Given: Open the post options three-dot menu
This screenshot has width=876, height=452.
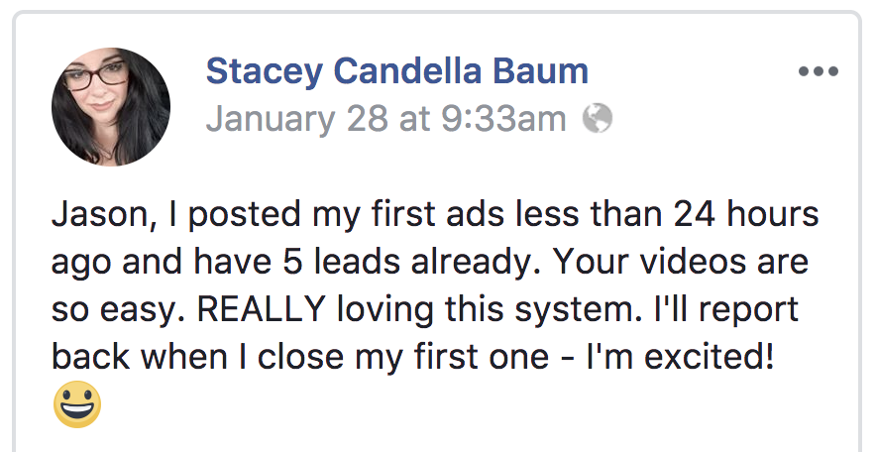Looking at the screenshot, I should (x=818, y=71).
